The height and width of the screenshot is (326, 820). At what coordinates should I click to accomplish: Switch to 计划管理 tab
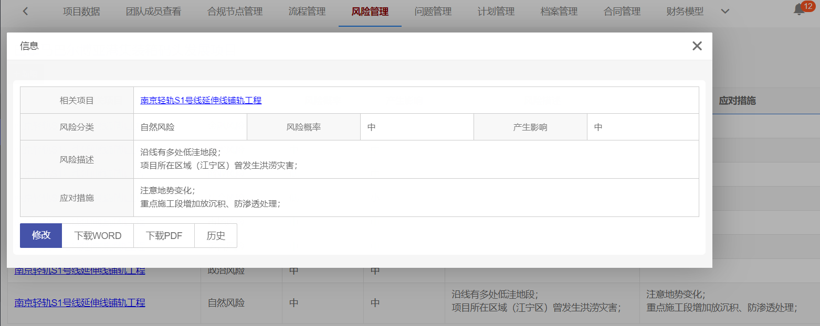496,12
